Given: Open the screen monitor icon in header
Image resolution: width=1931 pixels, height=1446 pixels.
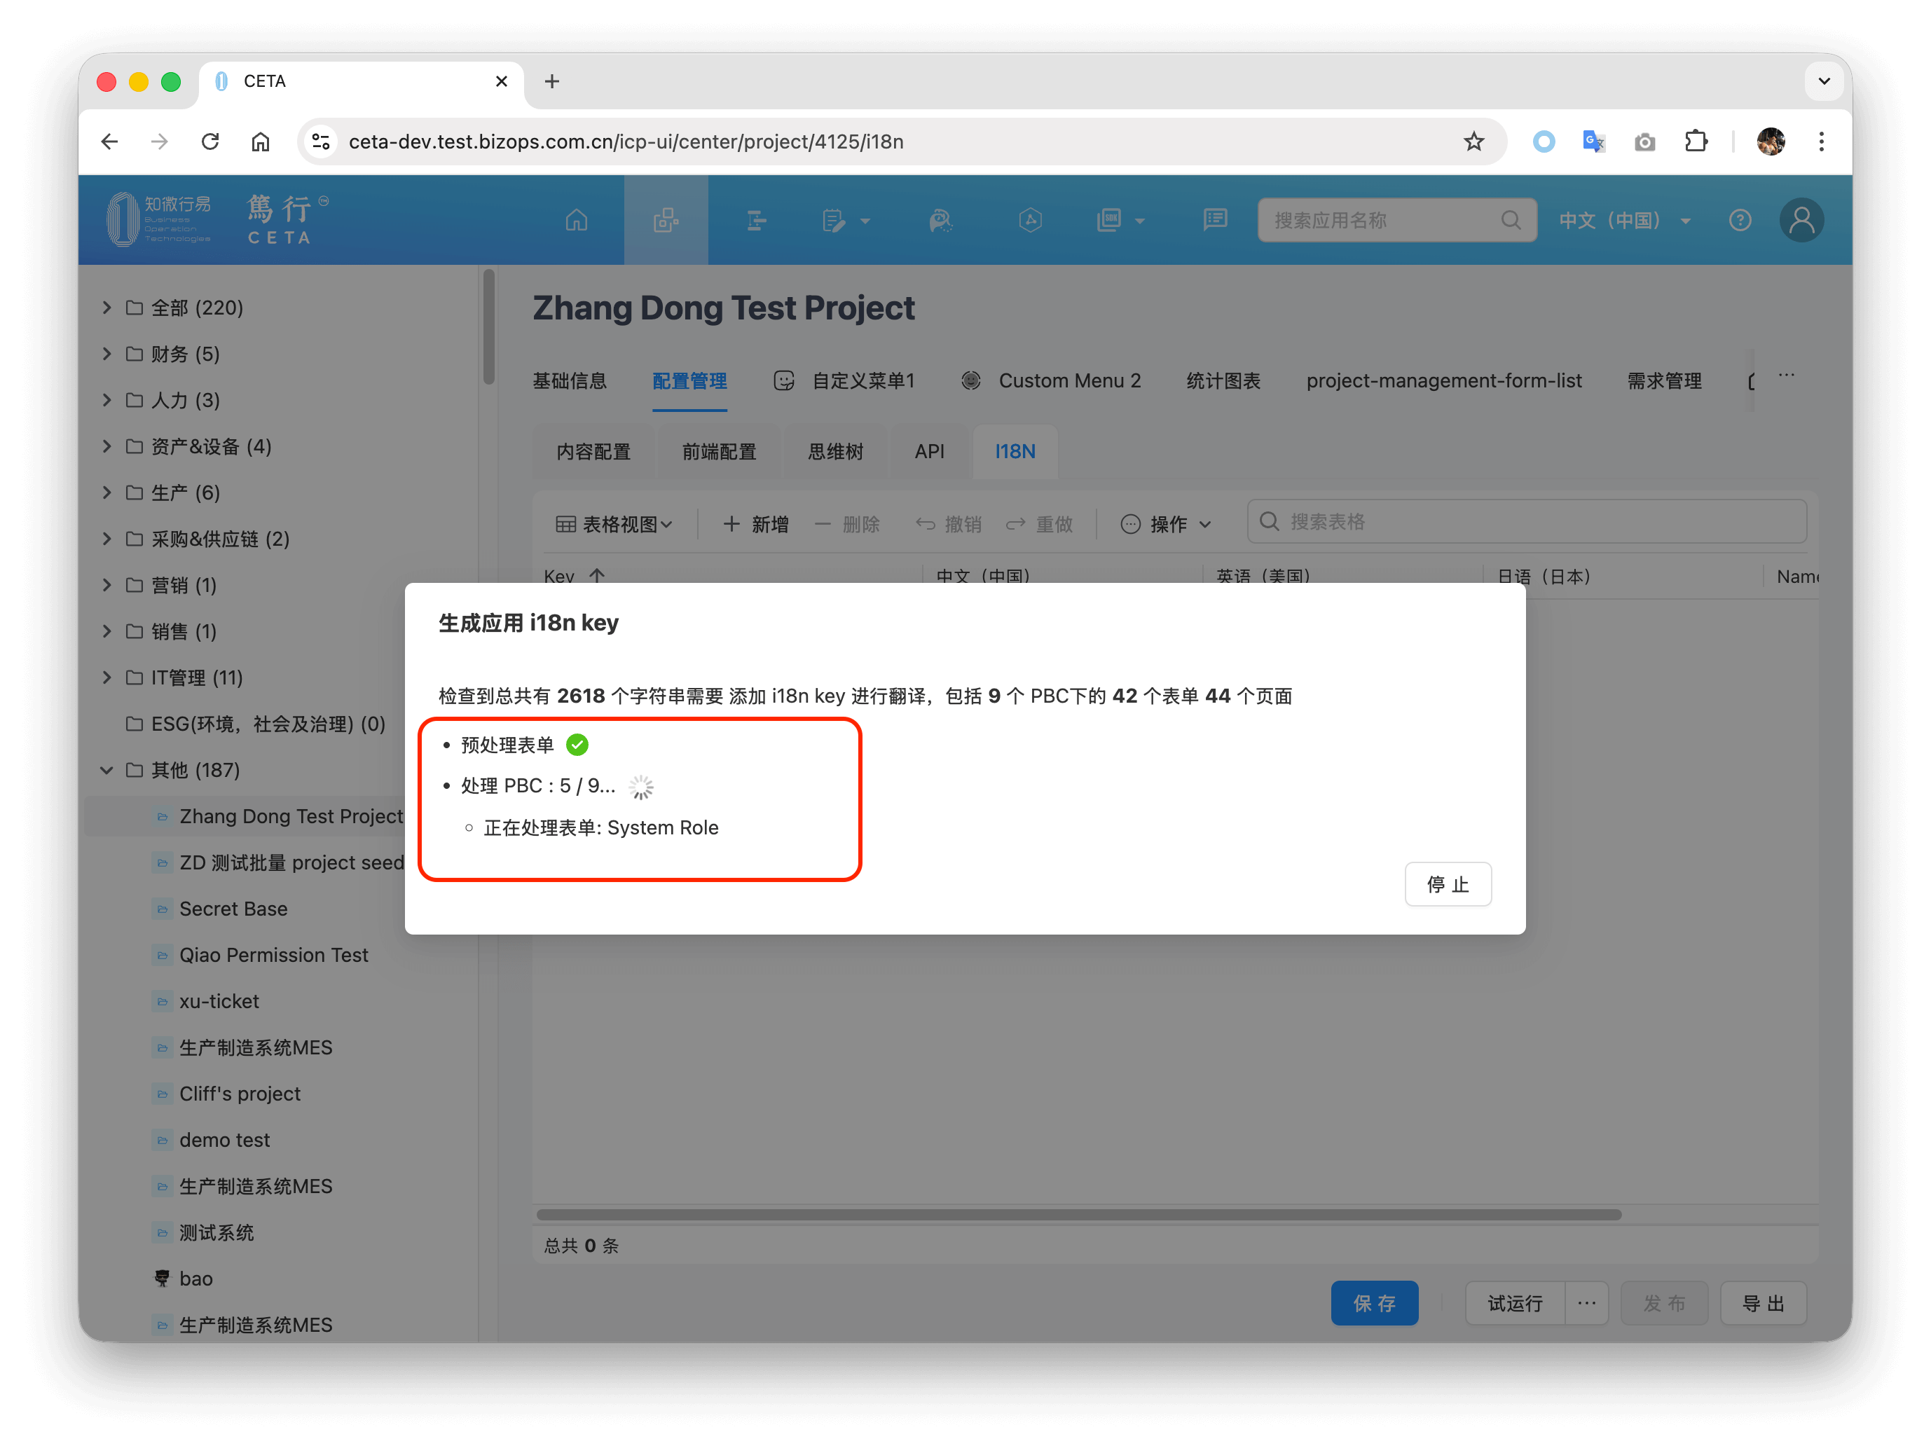Looking at the screenshot, I should point(1110,220).
